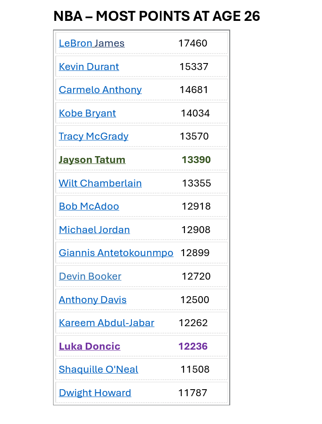The image size is (322, 424).
Task: Open the Shaquille O'Neal link
Action: coord(98,370)
